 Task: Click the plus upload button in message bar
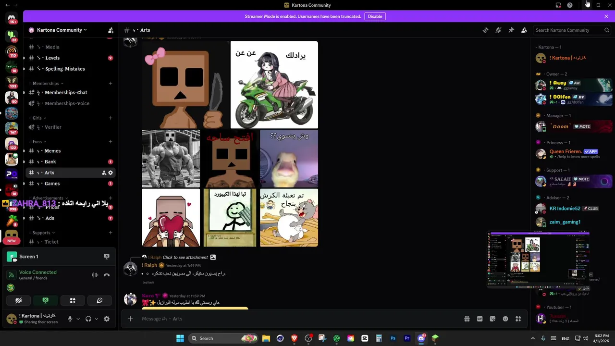130,319
